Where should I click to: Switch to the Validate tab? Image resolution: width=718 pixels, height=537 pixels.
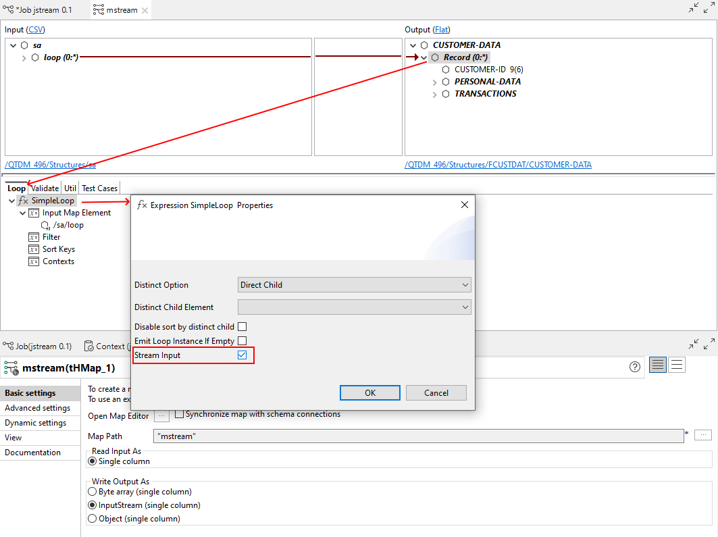[x=45, y=188]
